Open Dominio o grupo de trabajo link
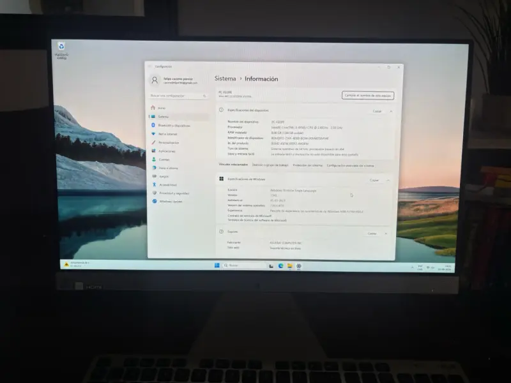511x383 pixels. (270, 165)
